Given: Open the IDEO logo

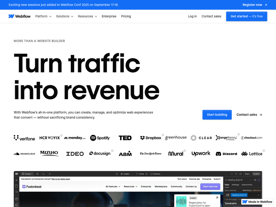Looking at the screenshot, I should pos(75,154).
